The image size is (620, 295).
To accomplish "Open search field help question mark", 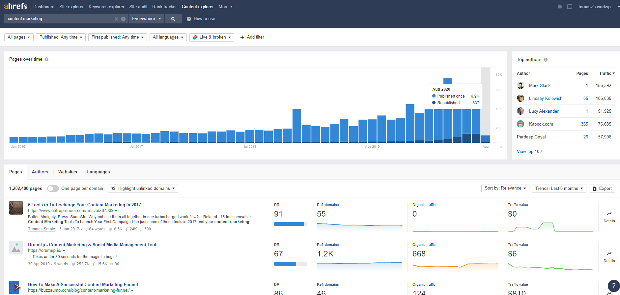I will click(123, 19).
